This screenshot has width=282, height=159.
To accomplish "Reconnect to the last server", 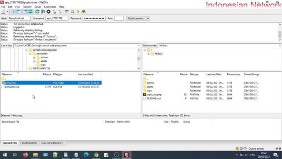I will pyautogui.click(x=60, y=12).
